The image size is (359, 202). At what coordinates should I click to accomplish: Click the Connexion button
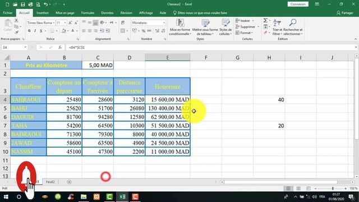[x=298, y=4]
